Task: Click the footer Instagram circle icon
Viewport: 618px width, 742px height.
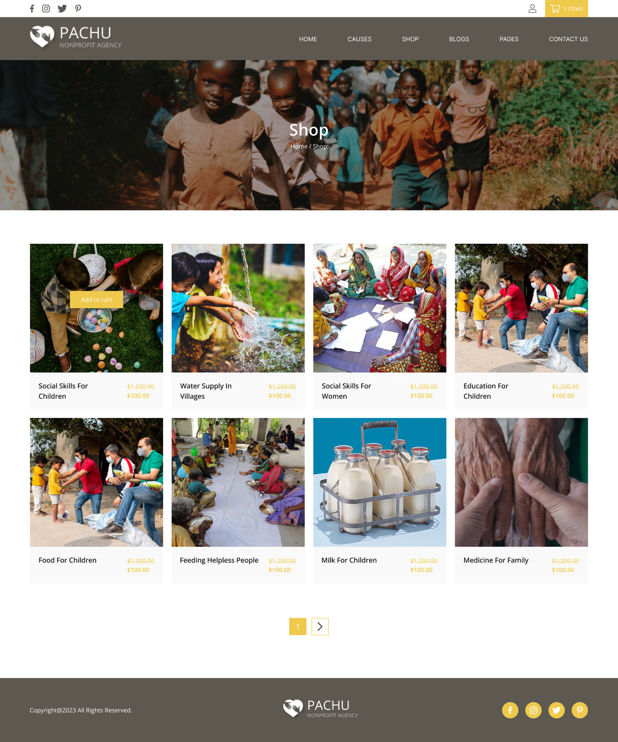Action: point(533,710)
